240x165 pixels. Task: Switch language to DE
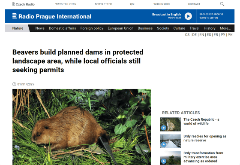click(195, 35)
